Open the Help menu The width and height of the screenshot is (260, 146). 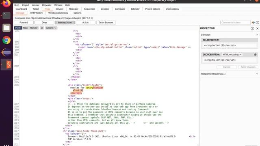click(x=67, y=5)
